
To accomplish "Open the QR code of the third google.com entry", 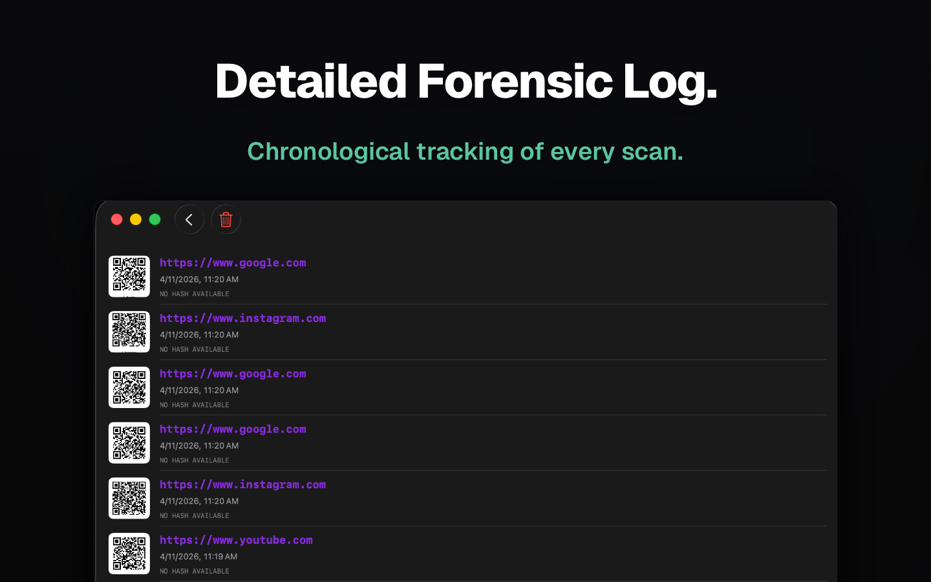I will click(x=129, y=443).
